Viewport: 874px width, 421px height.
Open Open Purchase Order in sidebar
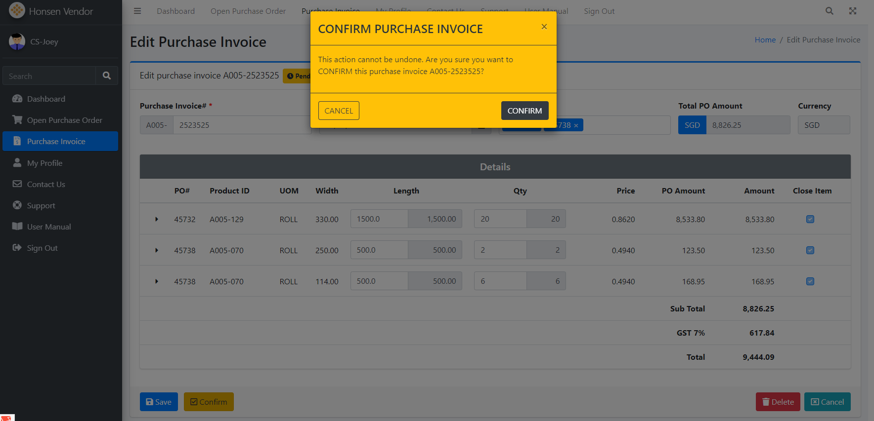coord(64,120)
